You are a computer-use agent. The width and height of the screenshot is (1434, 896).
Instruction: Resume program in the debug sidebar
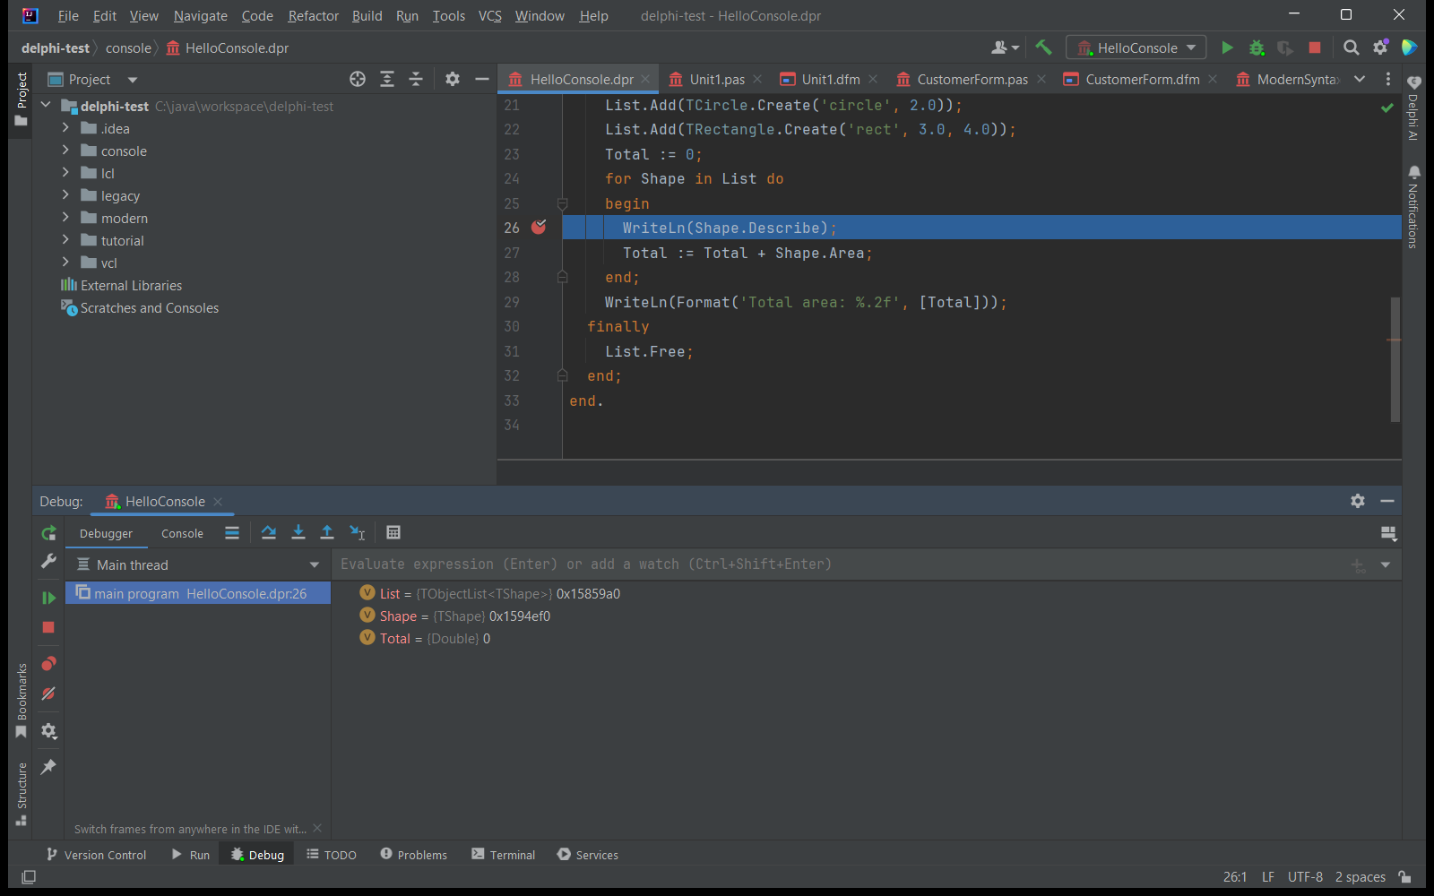pos(48,598)
